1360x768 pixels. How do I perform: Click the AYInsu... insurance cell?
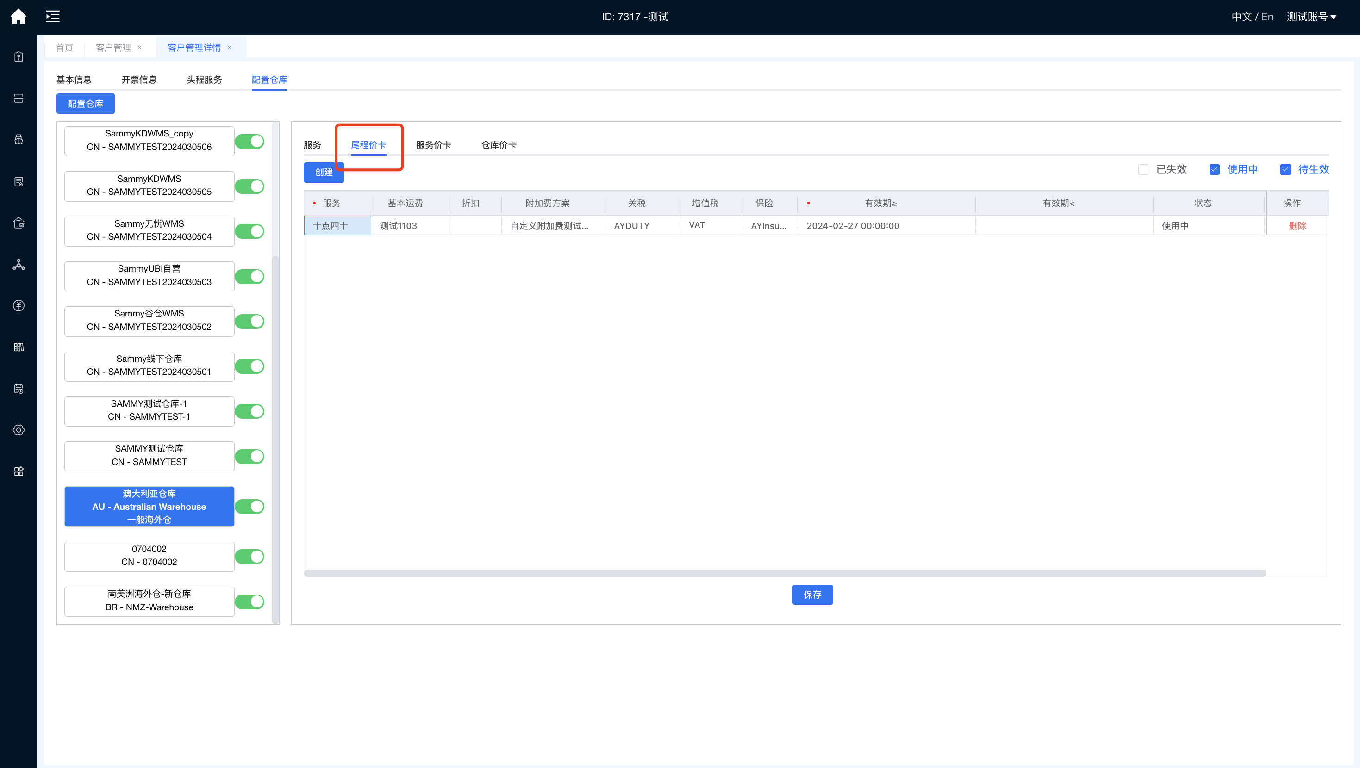(x=770, y=226)
